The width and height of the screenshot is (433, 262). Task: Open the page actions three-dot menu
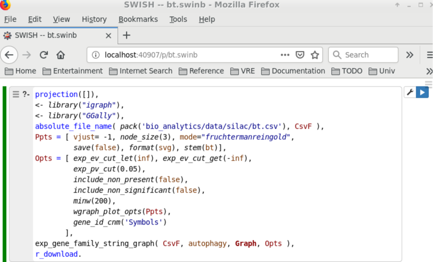[x=285, y=55]
